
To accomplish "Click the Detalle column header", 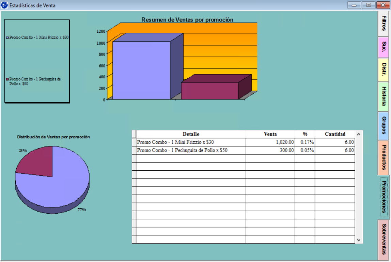I will coord(191,134).
